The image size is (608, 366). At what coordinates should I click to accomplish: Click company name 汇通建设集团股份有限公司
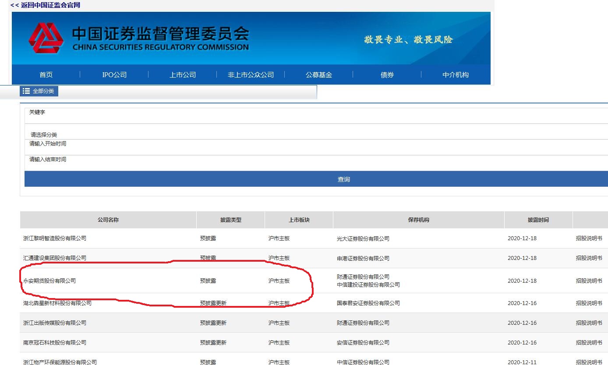(55, 258)
